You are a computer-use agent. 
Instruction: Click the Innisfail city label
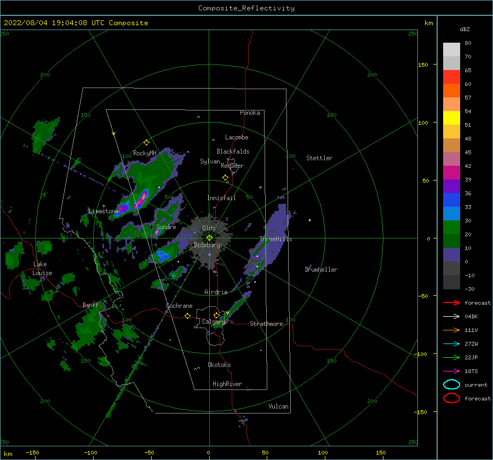point(221,198)
